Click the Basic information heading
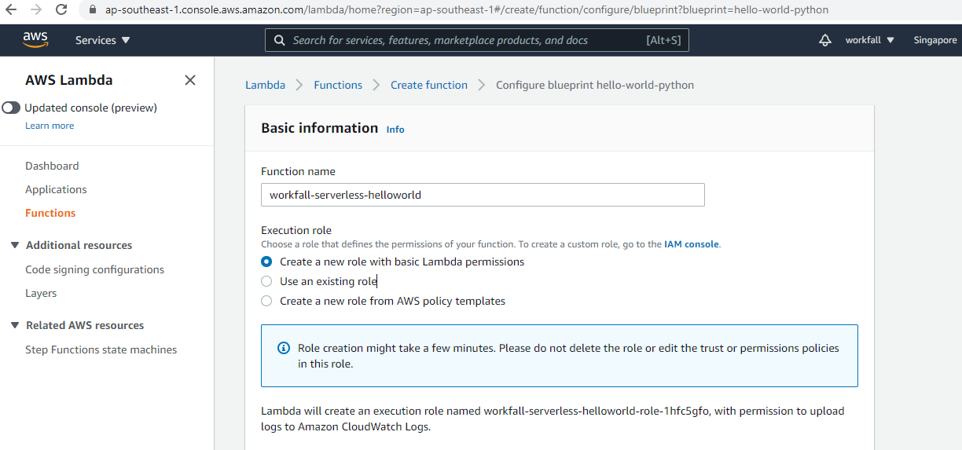The height and width of the screenshot is (450, 962). pos(320,128)
